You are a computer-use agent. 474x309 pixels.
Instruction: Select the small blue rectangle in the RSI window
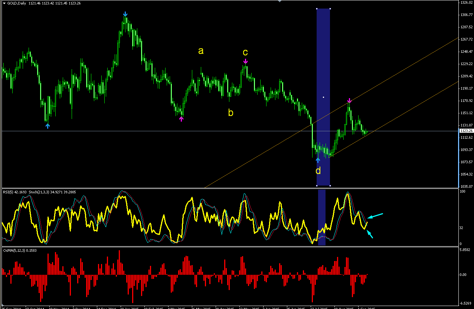click(322, 218)
